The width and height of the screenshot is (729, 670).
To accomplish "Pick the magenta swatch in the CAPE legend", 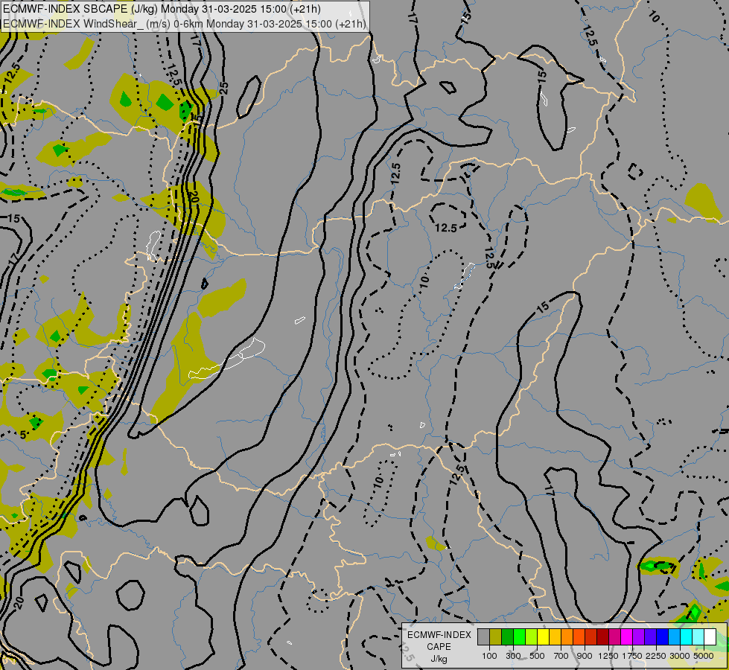I will (627, 637).
